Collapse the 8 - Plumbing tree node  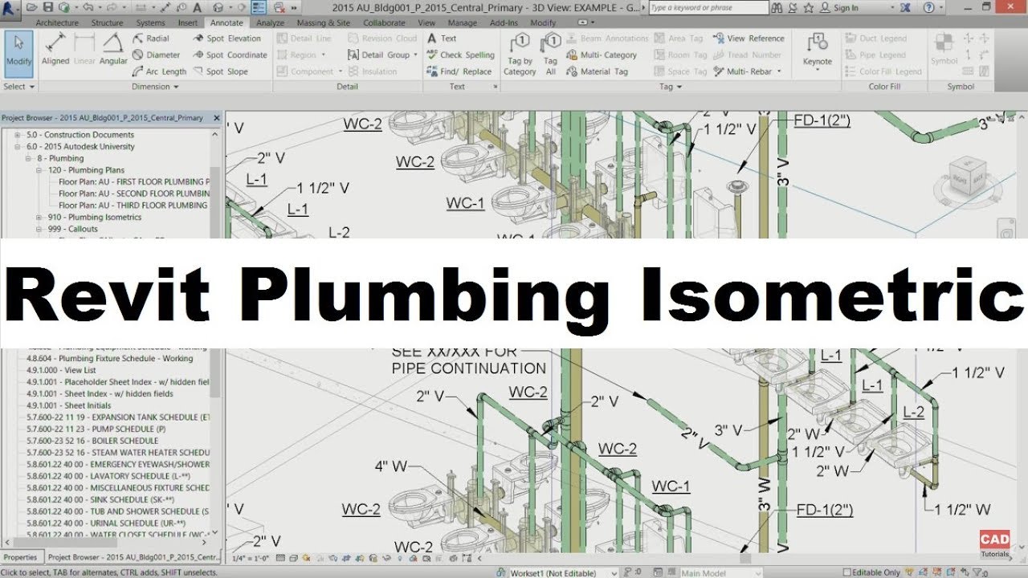[x=29, y=158]
